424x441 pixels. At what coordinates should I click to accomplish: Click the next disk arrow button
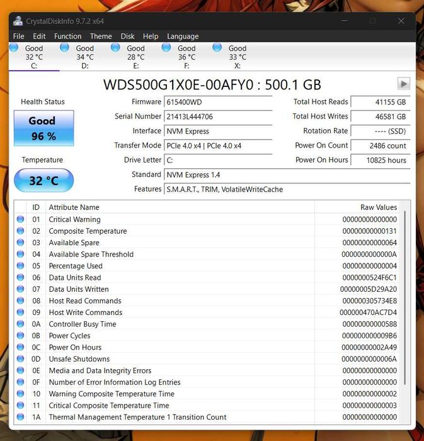coord(403,84)
